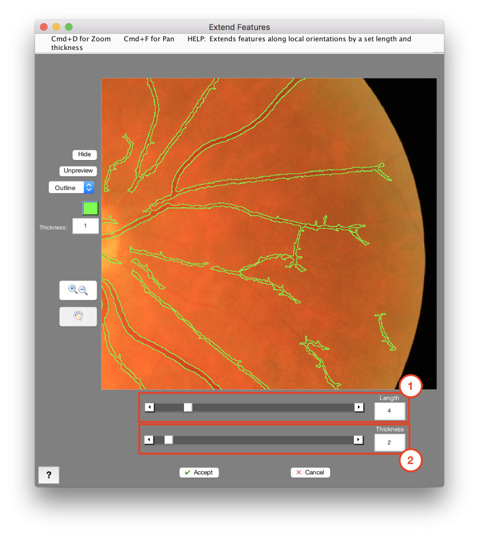Select the Length value box showing 4
The height and width of the screenshot is (537, 479).
389,411
